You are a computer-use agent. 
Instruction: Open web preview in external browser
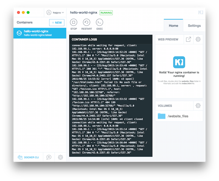188,40
